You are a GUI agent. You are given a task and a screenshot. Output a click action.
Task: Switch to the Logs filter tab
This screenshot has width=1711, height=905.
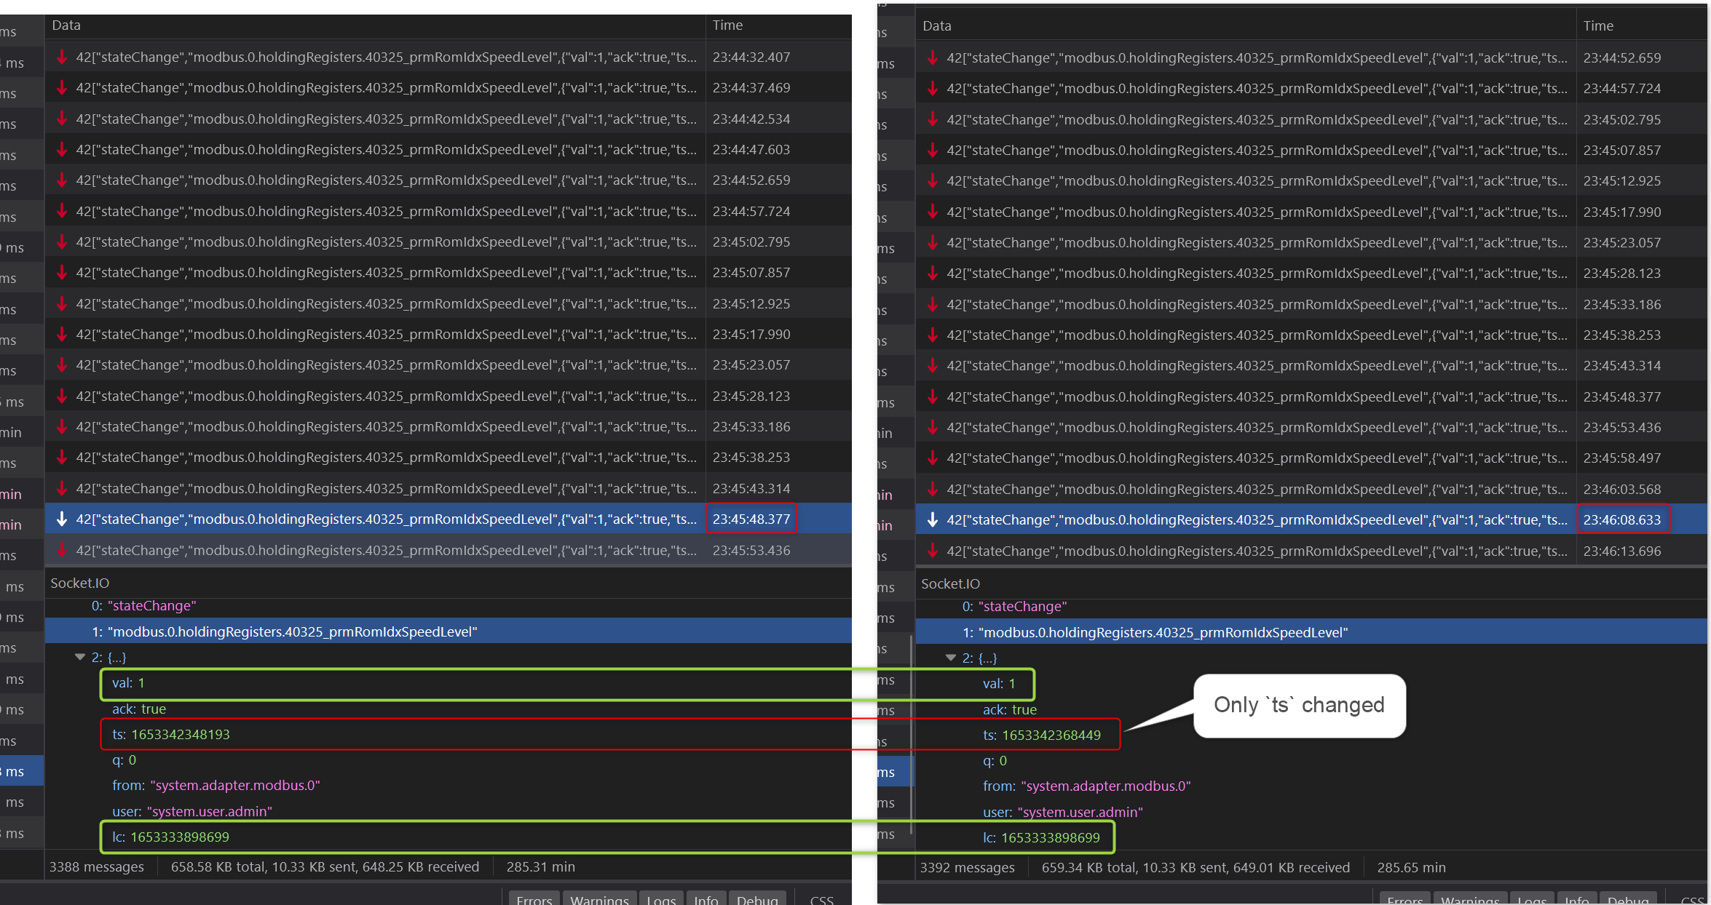(660, 900)
